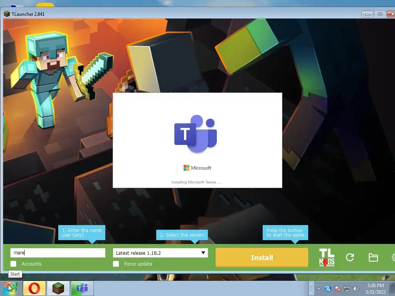Open the TL Mods icon
395x296 pixels.
[x=327, y=257]
